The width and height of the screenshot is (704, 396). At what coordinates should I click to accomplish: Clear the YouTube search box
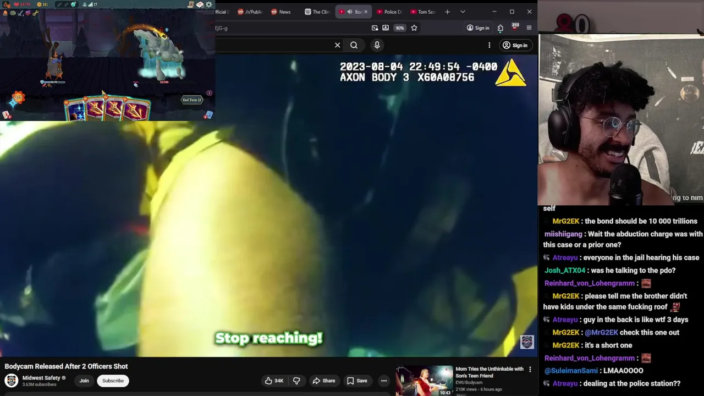click(338, 45)
